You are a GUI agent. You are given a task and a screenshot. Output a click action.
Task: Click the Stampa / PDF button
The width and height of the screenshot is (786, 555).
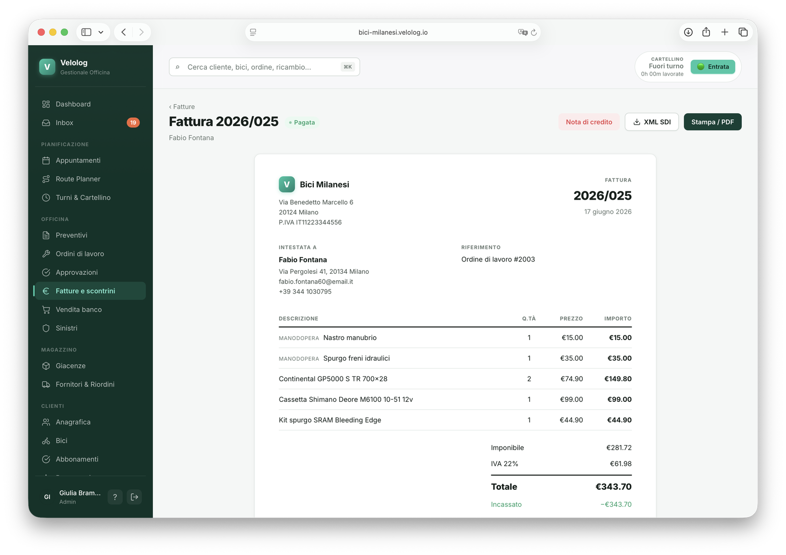coord(712,122)
